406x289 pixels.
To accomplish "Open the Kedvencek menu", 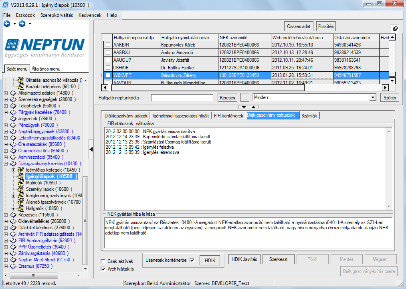I will pyautogui.click(x=90, y=15).
